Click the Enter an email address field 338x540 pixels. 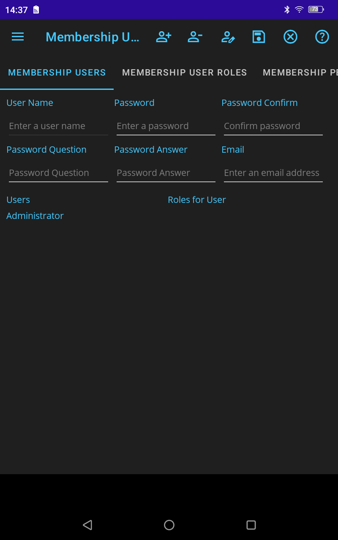(273, 173)
